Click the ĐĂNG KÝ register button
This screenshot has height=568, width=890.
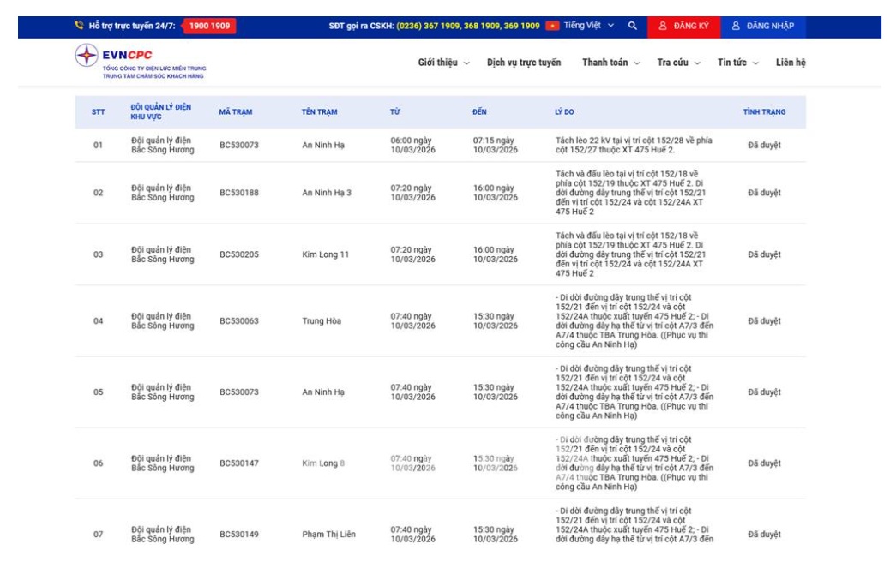(683, 26)
